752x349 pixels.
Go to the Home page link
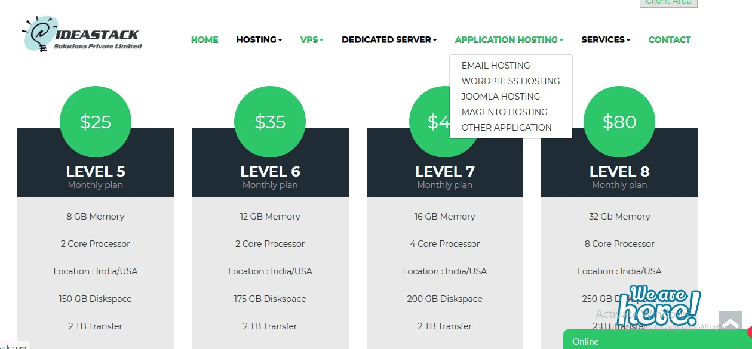coord(204,40)
